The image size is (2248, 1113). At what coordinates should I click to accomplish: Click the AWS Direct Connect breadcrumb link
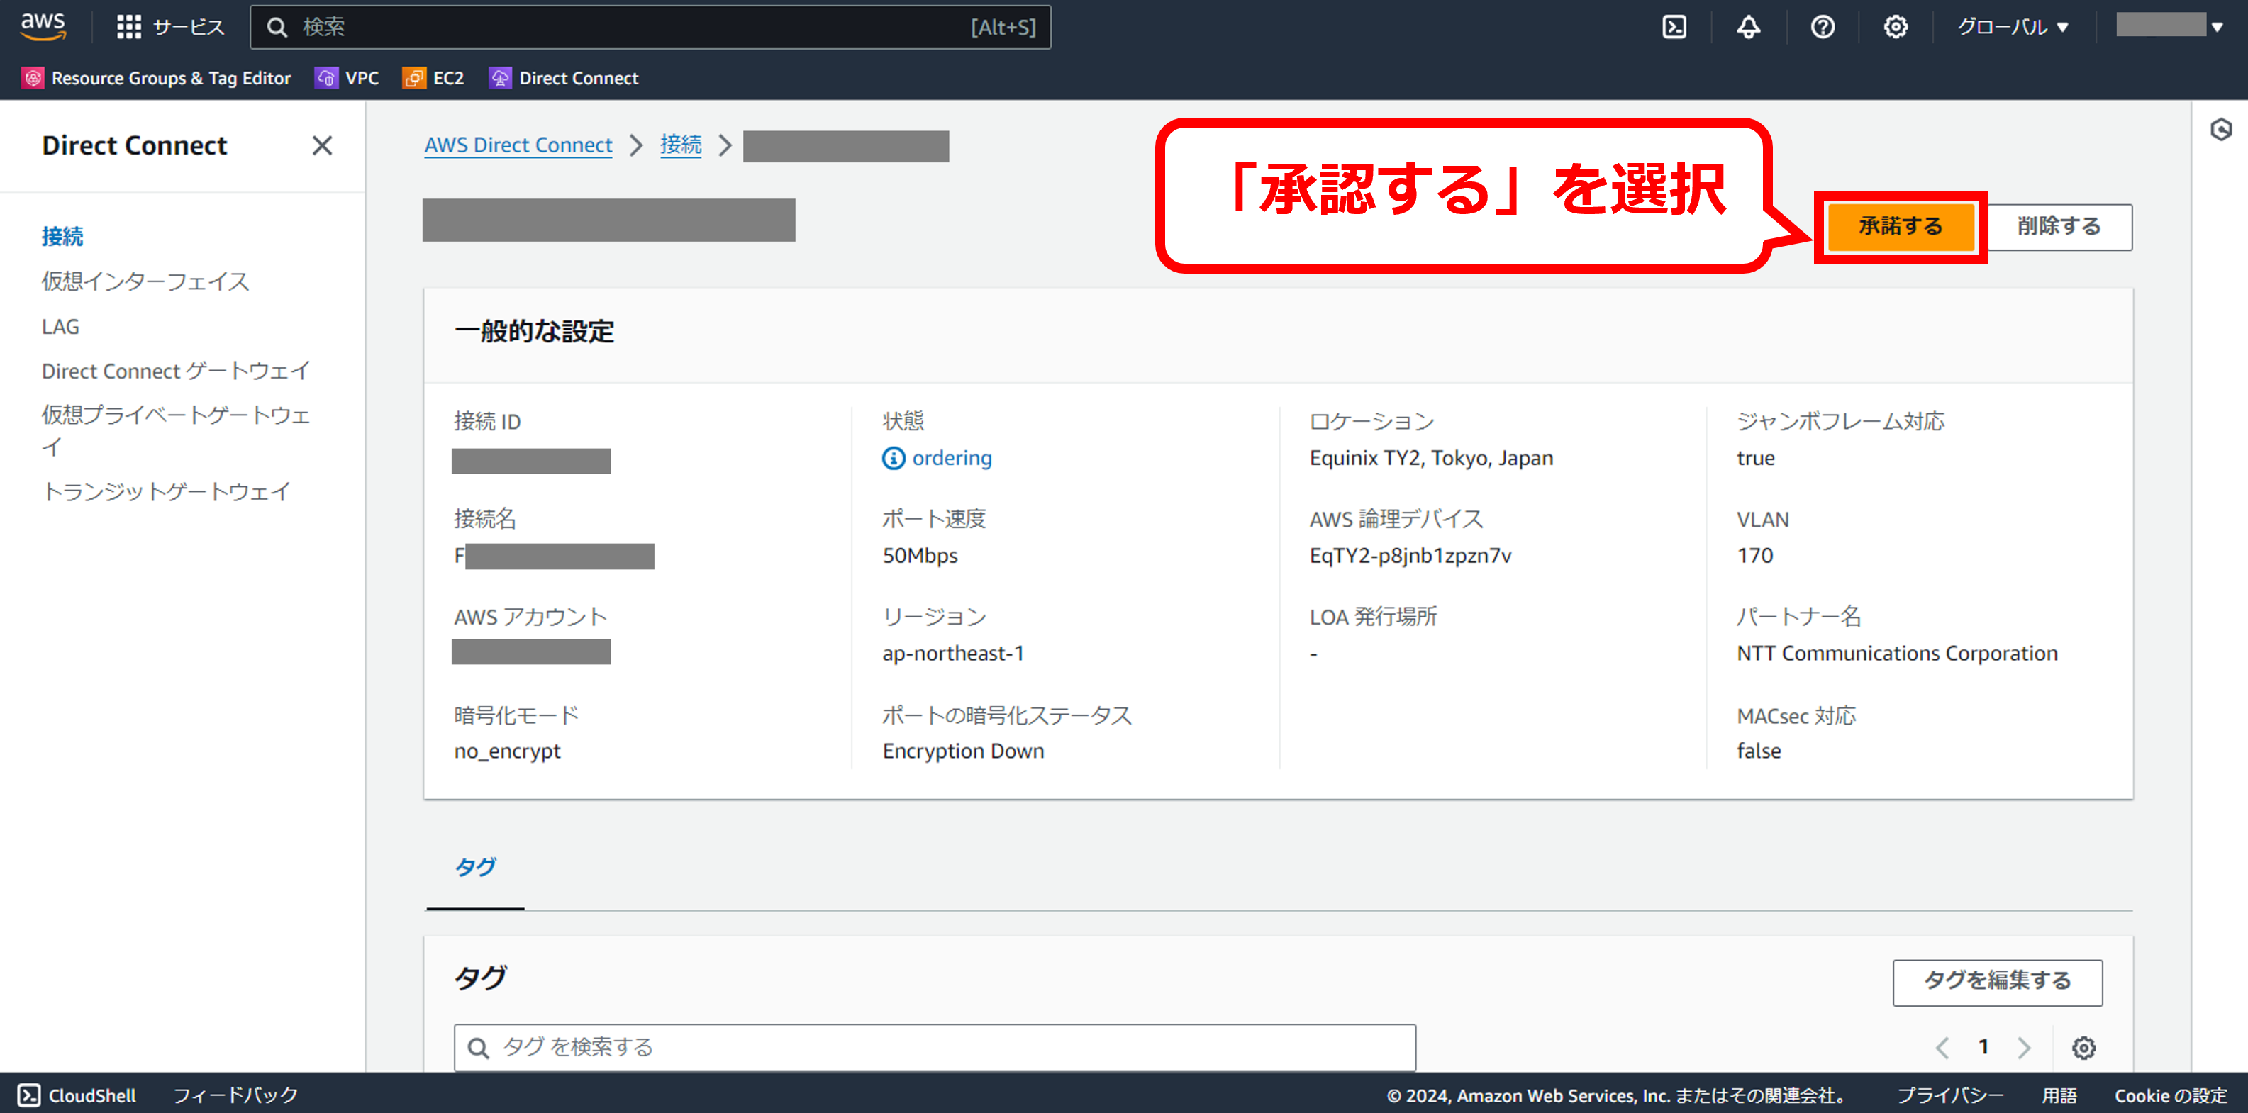[518, 145]
